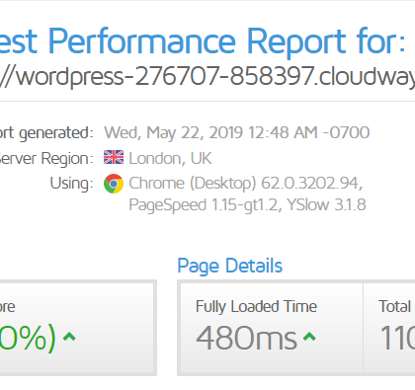The width and height of the screenshot is (415, 390).
Task: Click the 480ms load time value
Action: 246,338
